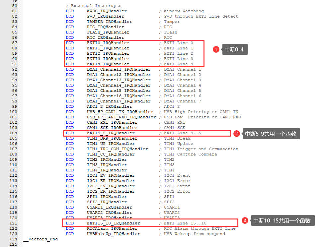Click comment 'EXTI Line 9..5'
Image resolution: width=322 pixels, height=247 pixels.
182,133
